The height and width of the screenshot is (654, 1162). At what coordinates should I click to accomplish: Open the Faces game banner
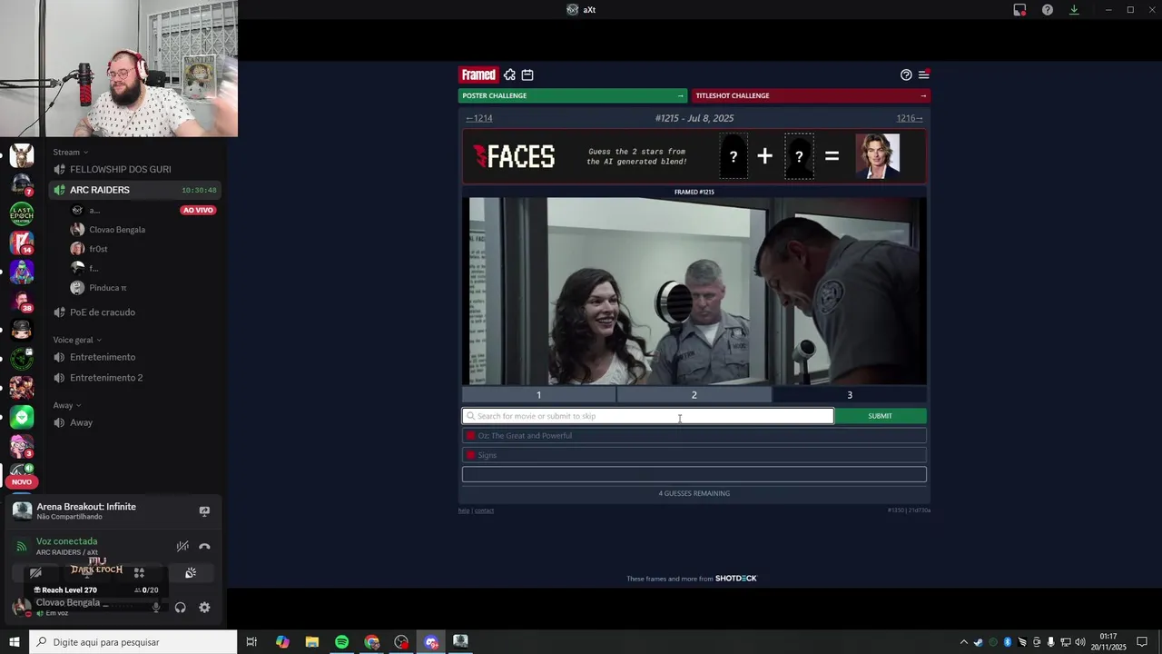tap(694, 156)
